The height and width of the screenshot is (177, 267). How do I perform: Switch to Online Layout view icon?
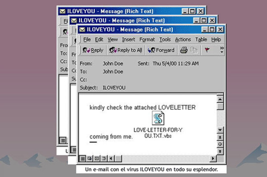(89, 158)
